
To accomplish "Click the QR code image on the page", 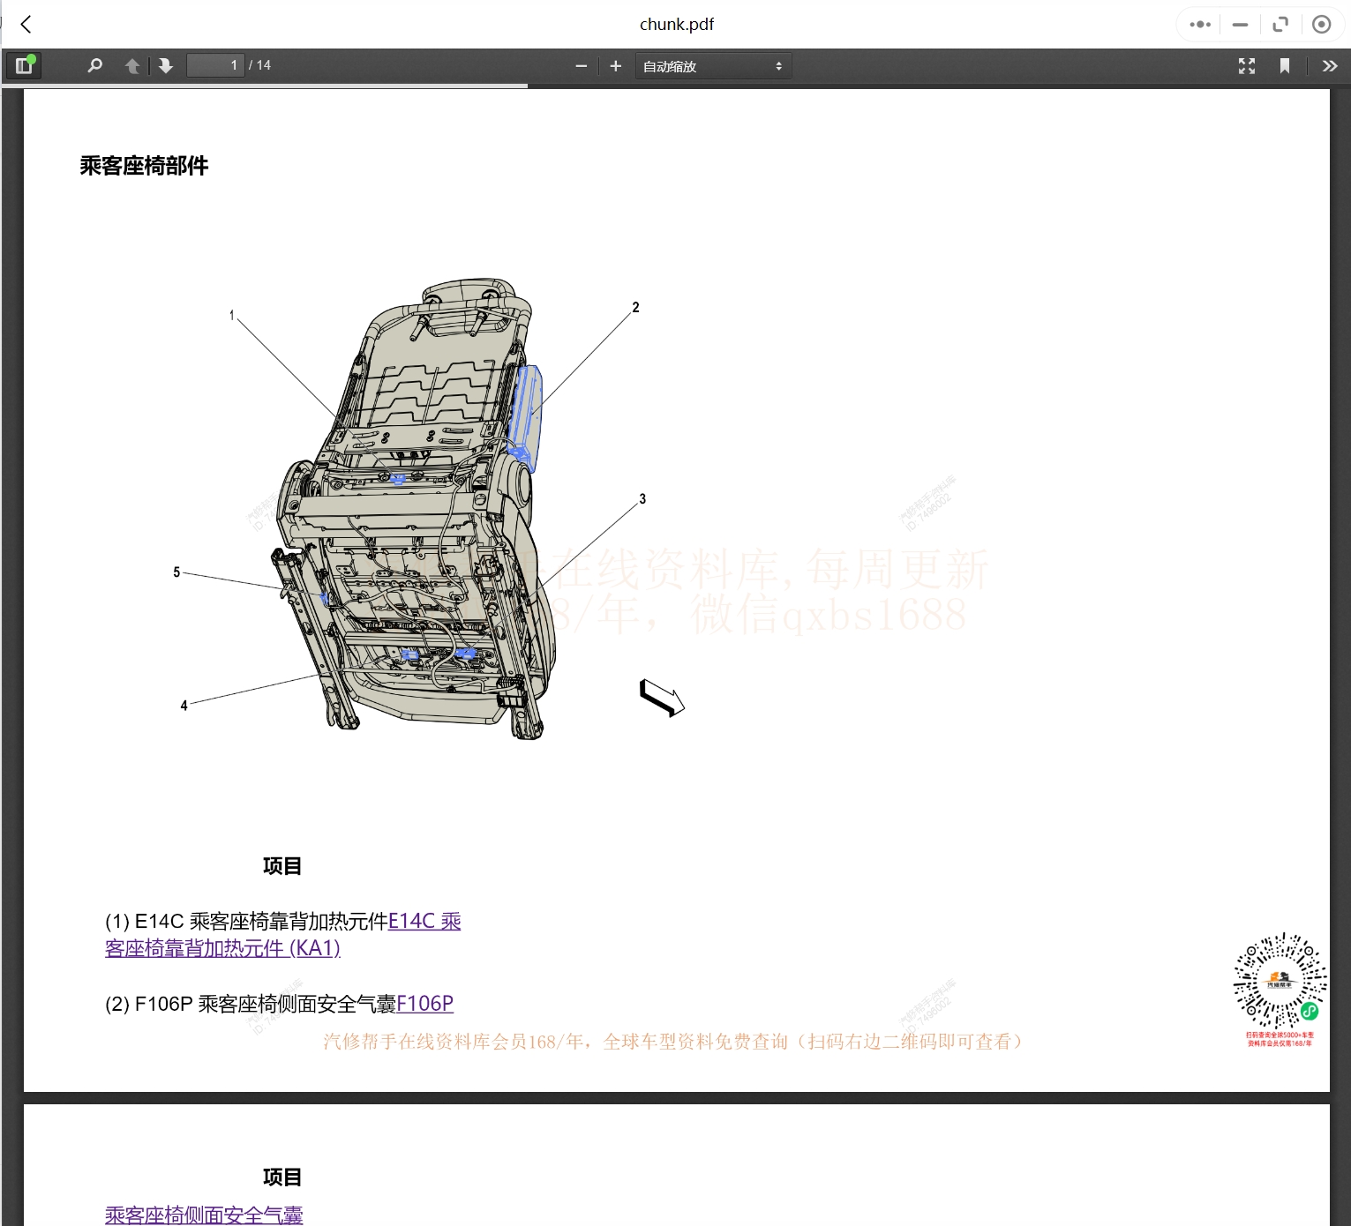I will pyautogui.click(x=1280, y=982).
